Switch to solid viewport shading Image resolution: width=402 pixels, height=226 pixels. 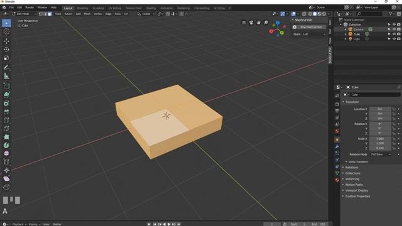[315, 14]
